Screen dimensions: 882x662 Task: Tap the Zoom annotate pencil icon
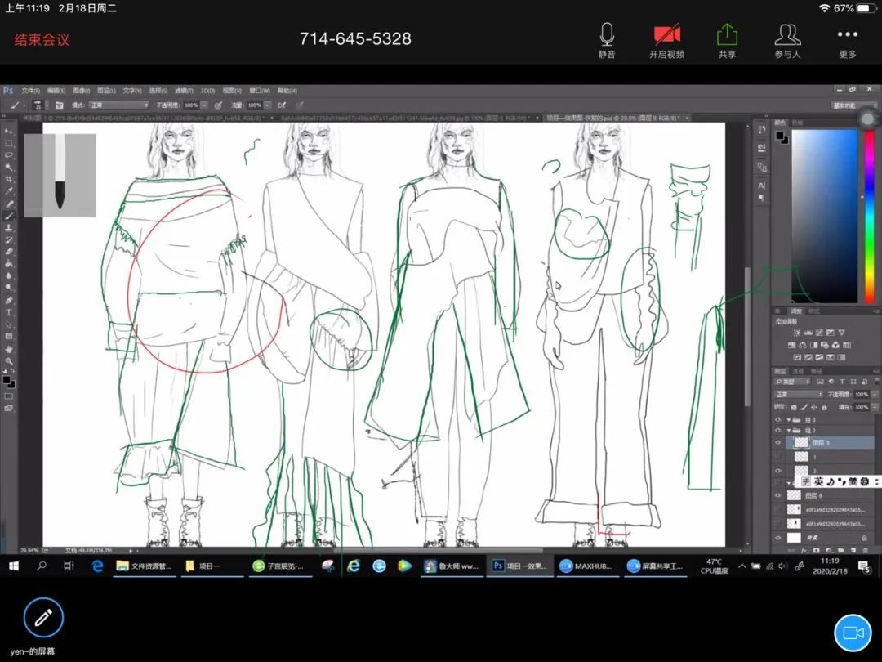(43, 618)
